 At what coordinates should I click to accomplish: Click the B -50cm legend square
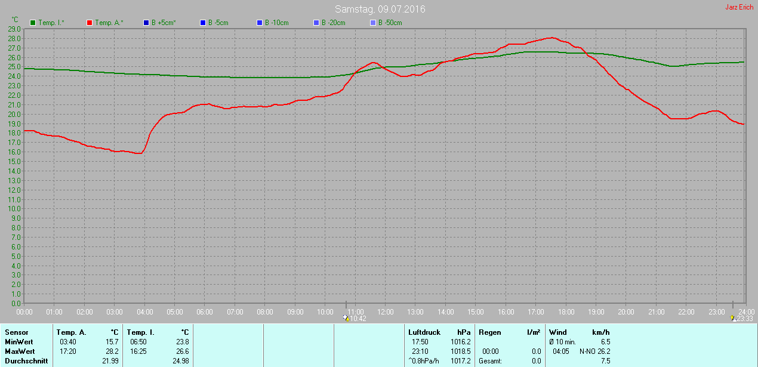point(373,23)
